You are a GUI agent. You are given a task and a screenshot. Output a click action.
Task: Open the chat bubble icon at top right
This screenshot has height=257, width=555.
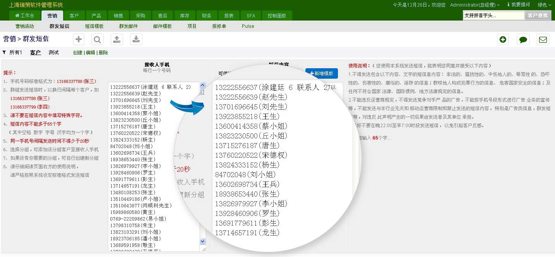point(523,39)
